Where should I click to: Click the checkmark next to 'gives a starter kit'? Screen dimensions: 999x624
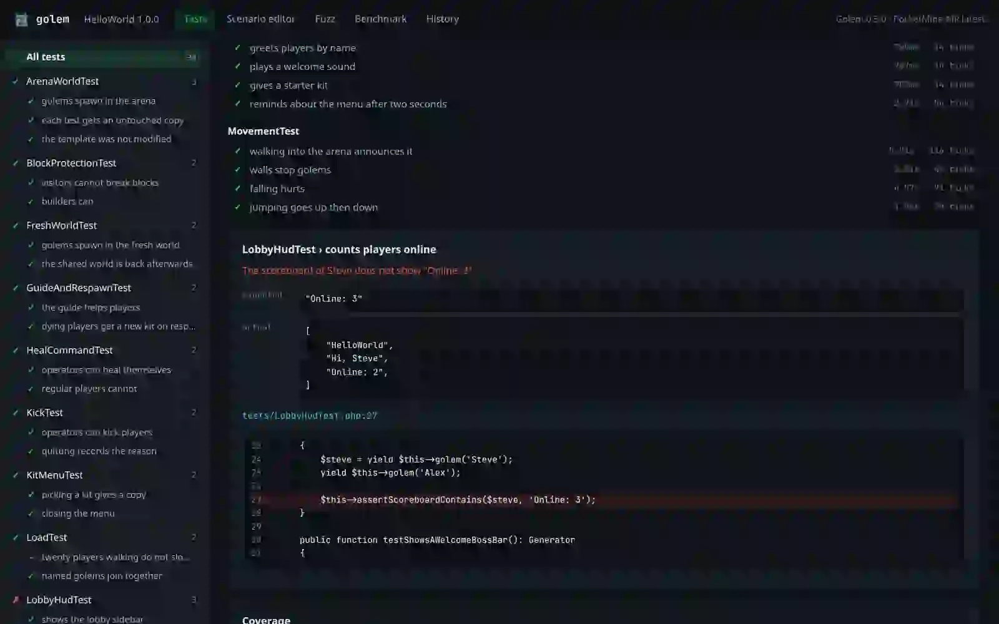[237, 85]
